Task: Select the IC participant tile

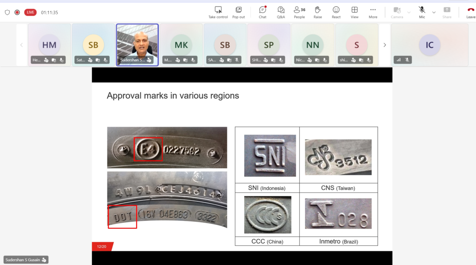Action: [x=430, y=45]
